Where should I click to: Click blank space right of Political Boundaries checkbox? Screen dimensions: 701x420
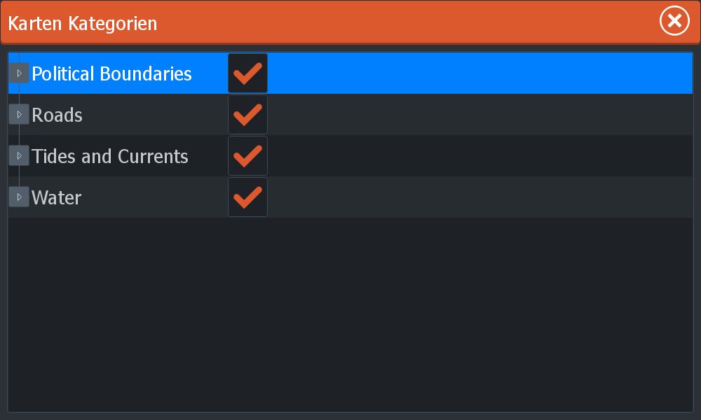point(477,73)
